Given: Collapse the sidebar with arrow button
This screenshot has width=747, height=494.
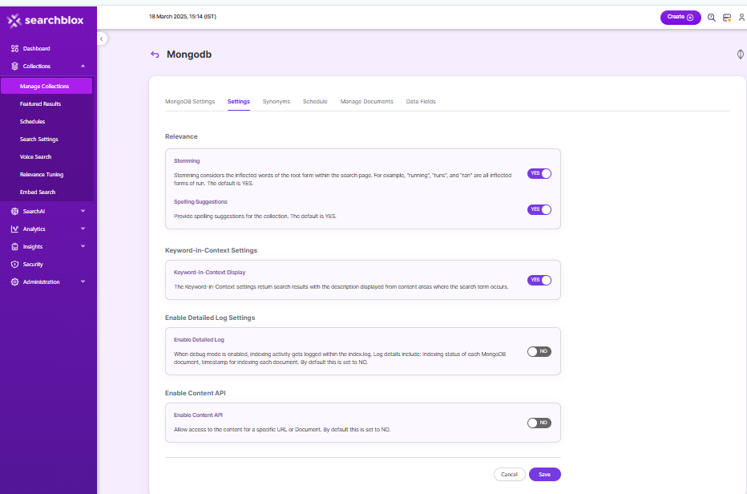Looking at the screenshot, I should click(102, 38).
